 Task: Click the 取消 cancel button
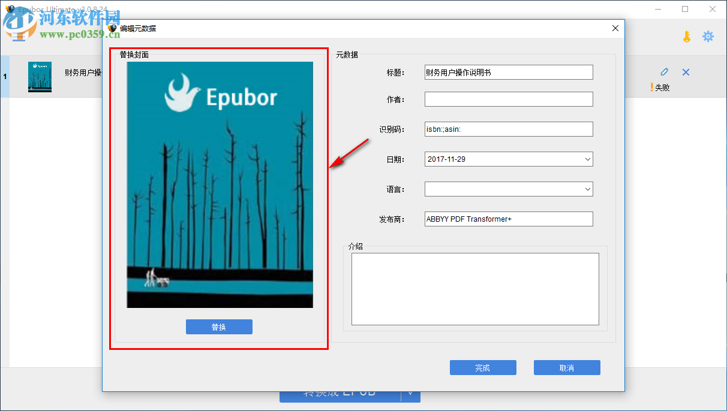pyautogui.click(x=566, y=367)
